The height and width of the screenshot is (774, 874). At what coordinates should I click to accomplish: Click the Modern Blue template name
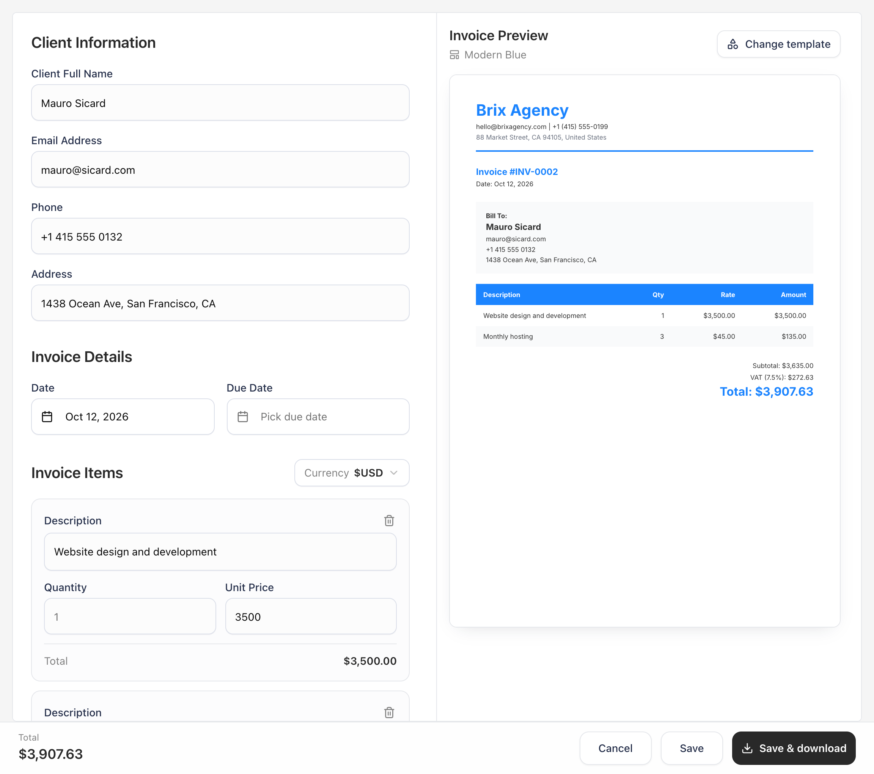pos(495,55)
